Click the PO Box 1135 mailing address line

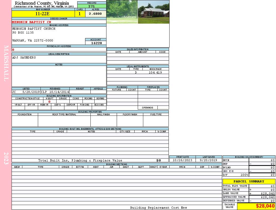point(23,33)
